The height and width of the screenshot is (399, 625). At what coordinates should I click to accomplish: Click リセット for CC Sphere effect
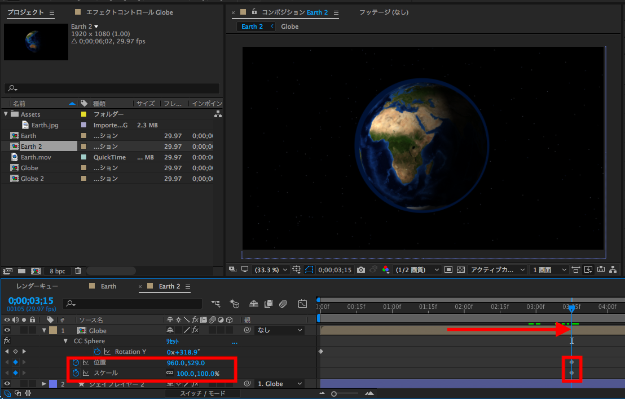coord(173,341)
